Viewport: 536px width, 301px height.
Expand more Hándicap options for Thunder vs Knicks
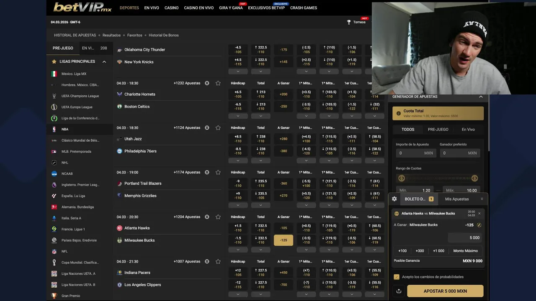coord(238,71)
